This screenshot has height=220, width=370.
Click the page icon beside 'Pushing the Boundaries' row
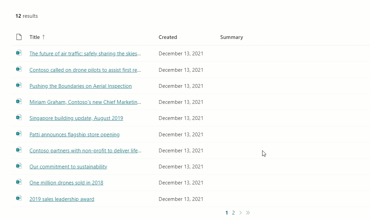click(19, 85)
